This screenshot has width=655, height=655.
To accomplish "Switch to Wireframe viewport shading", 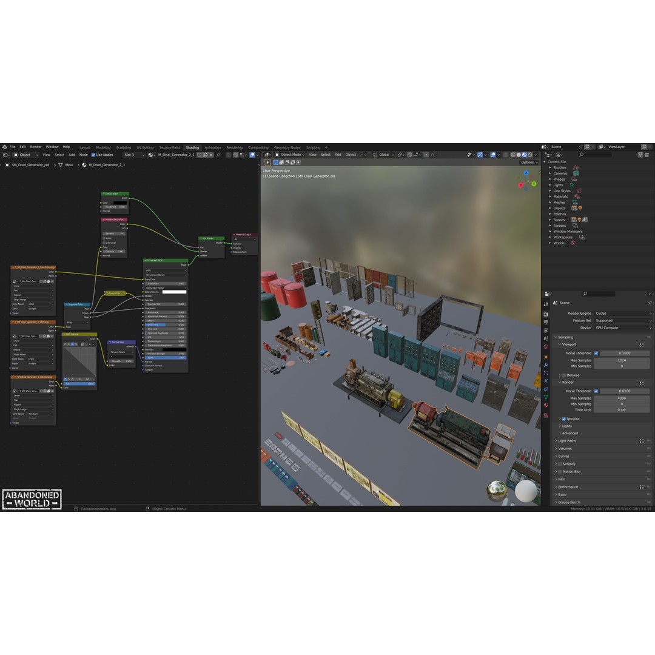I will coord(513,155).
